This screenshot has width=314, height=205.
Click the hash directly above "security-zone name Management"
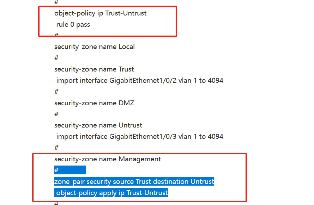click(56, 148)
